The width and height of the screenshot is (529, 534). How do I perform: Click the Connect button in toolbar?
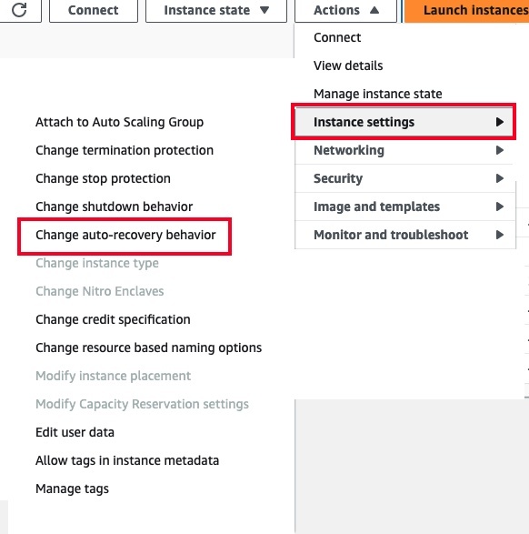click(94, 10)
